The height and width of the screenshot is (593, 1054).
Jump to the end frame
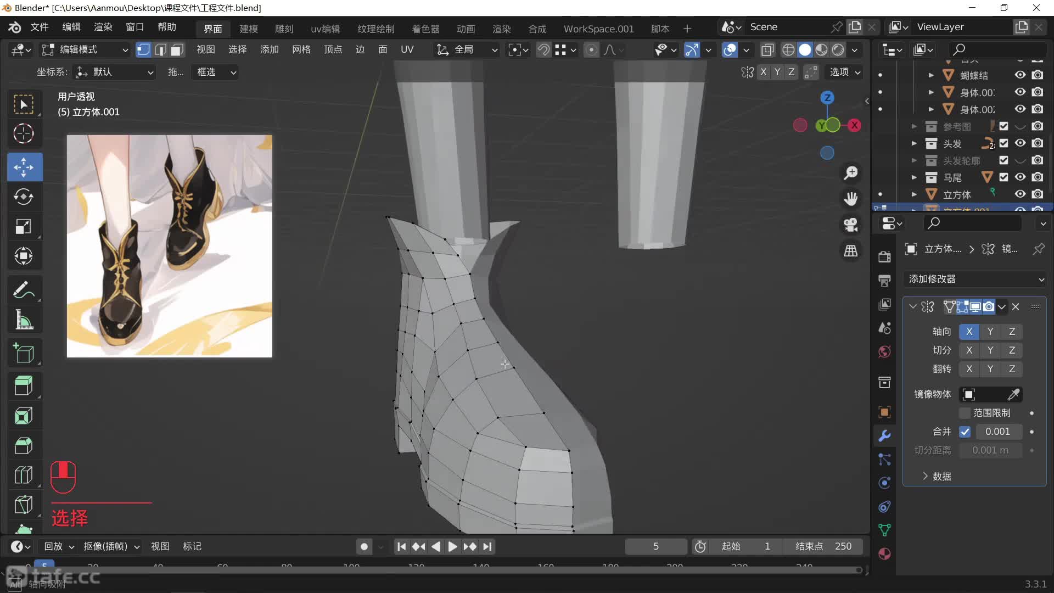(487, 547)
